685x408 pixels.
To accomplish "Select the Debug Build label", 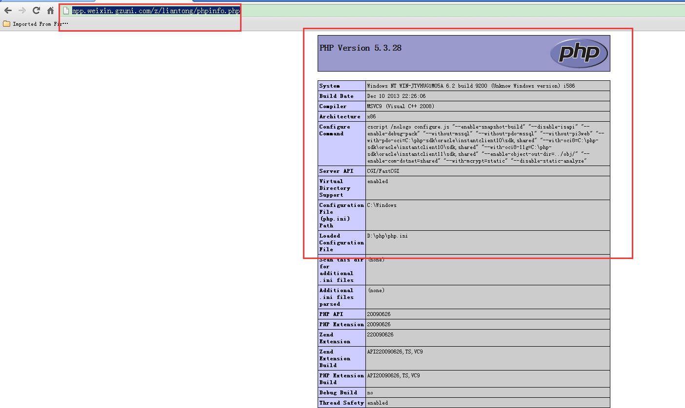I will tap(338, 392).
